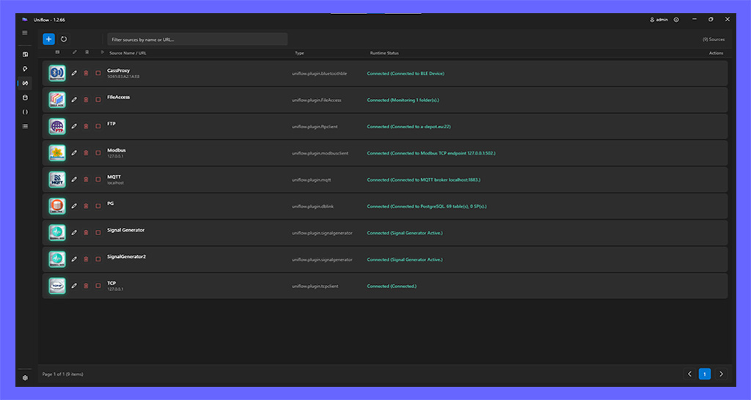This screenshot has width=751, height=400.
Task: Click the PG database plugin thumbnail
Action: 57,206
